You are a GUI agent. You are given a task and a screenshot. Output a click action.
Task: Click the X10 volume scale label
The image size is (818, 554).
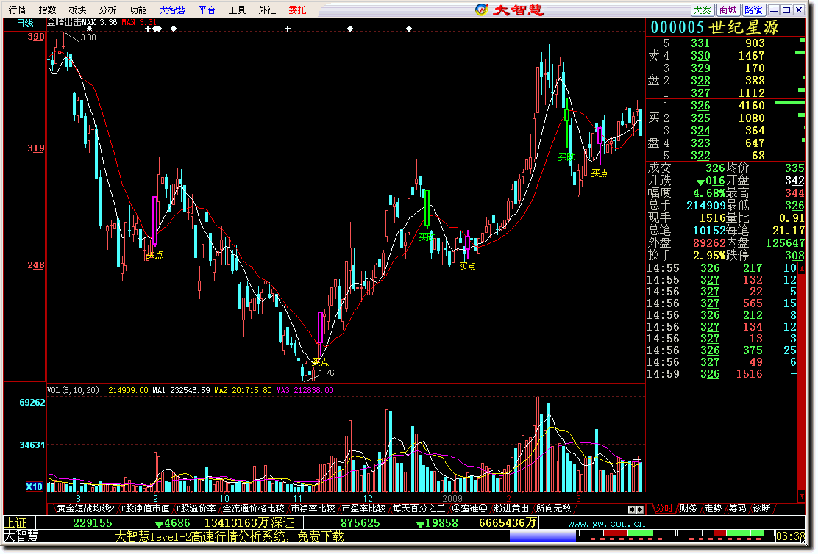click(x=35, y=486)
